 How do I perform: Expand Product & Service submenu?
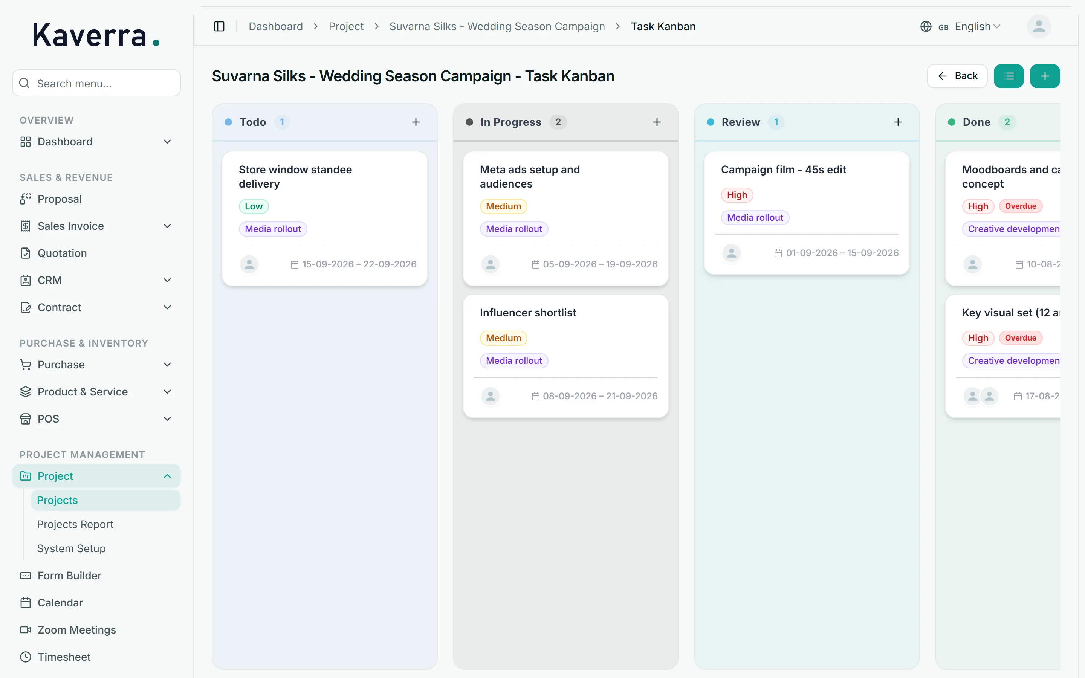[x=167, y=392]
